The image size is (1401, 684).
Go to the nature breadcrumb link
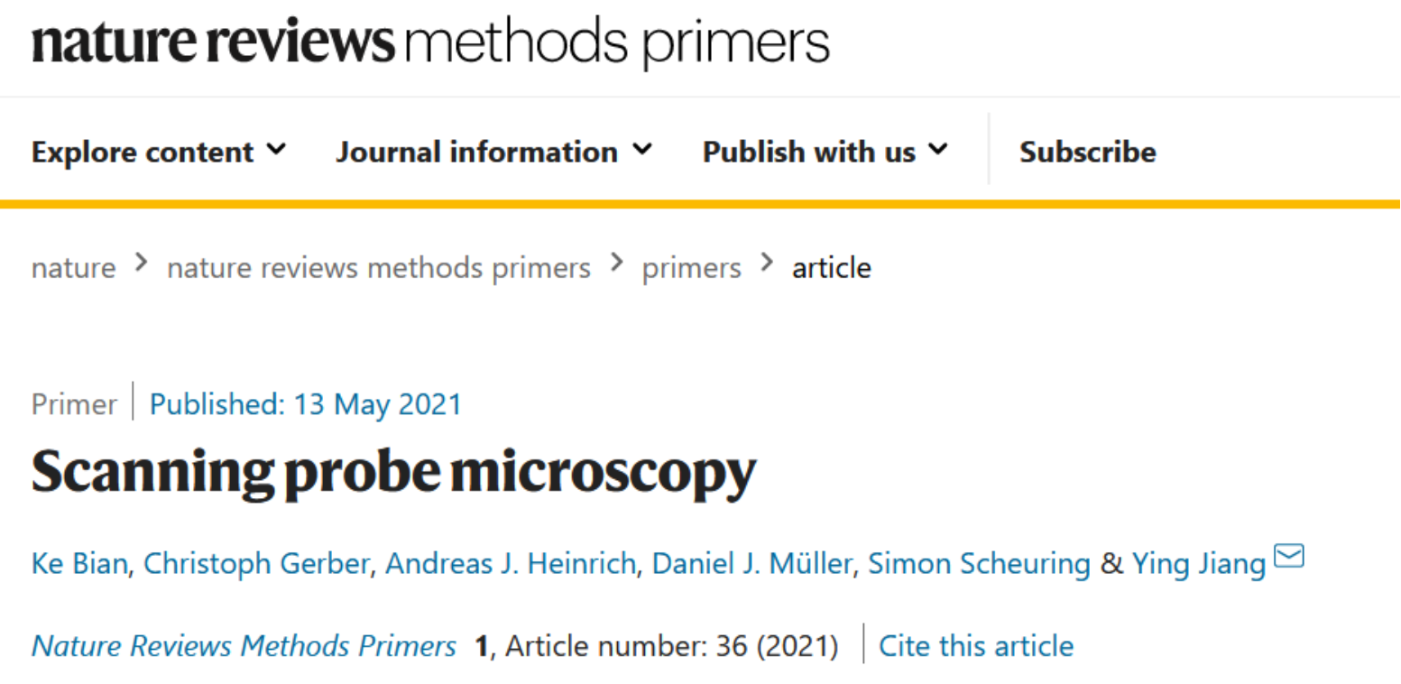pos(73,268)
